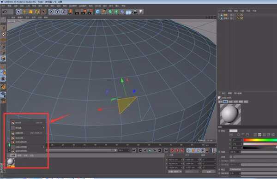Play the animation forward
Image resolution: width=277 pixels, height=179 pixels.
(x=150, y=150)
